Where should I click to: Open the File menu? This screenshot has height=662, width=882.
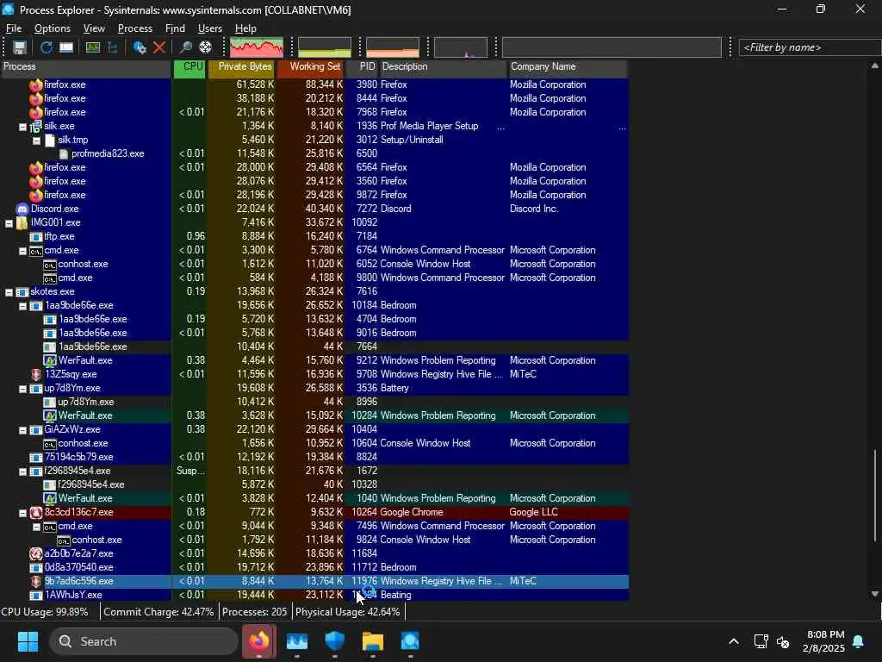click(x=14, y=28)
